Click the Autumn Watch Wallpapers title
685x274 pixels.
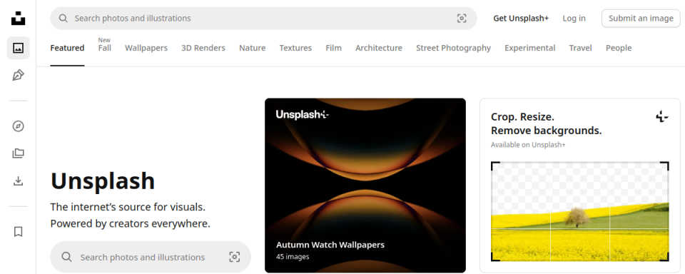click(x=330, y=245)
